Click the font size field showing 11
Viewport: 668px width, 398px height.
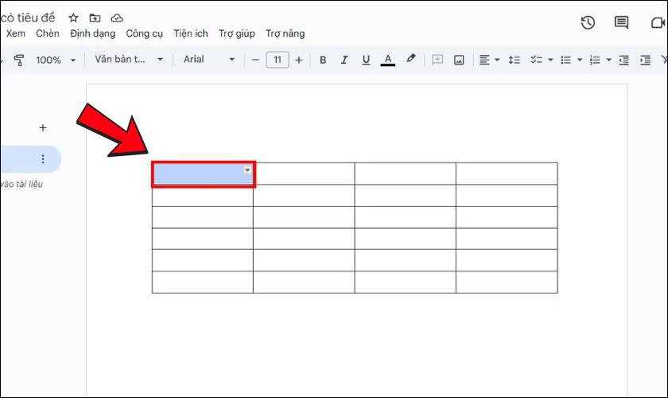[278, 60]
